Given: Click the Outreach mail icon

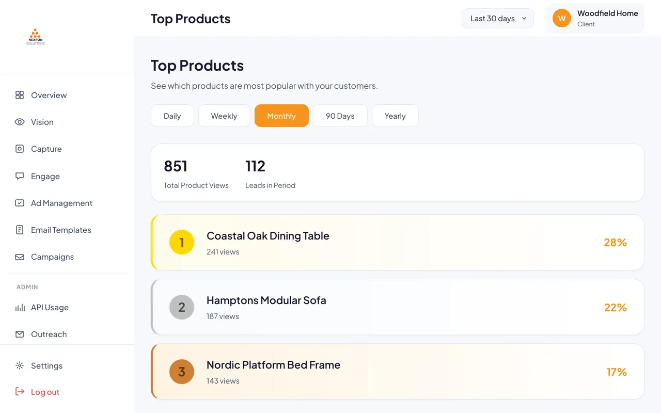Looking at the screenshot, I should click(20, 334).
